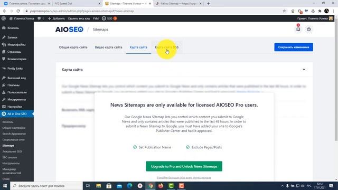
Task: Select All in One SEO menu
Action: click(17, 114)
